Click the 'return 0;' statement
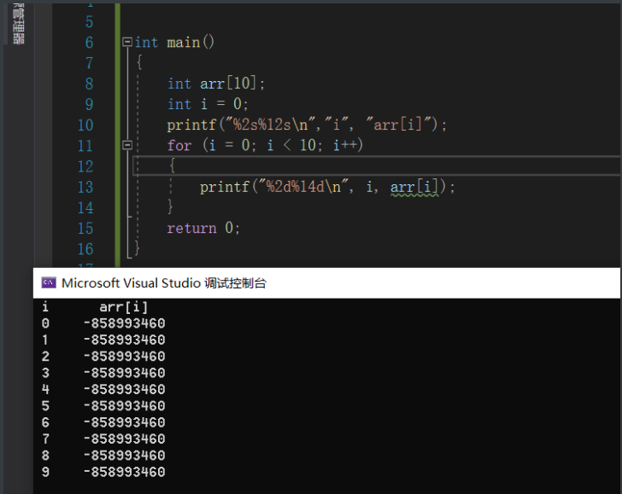Screen dimensions: 622x494 click(x=203, y=228)
